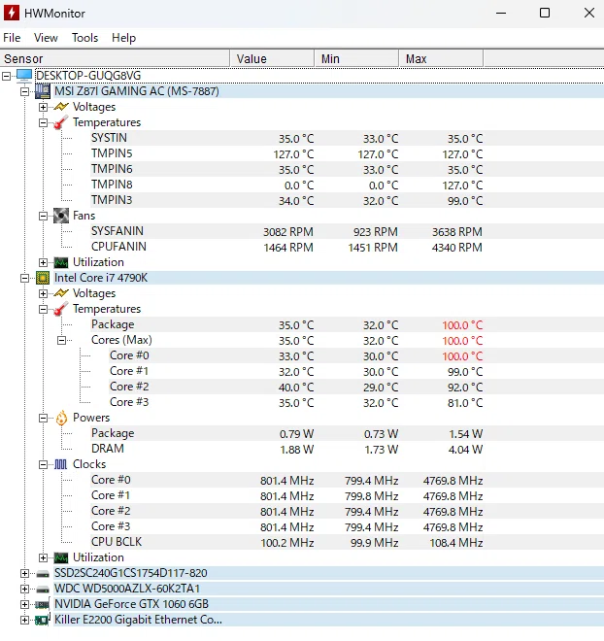The height and width of the screenshot is (641, 604).
Task: Open the View menu
Action: click(46, 38)
